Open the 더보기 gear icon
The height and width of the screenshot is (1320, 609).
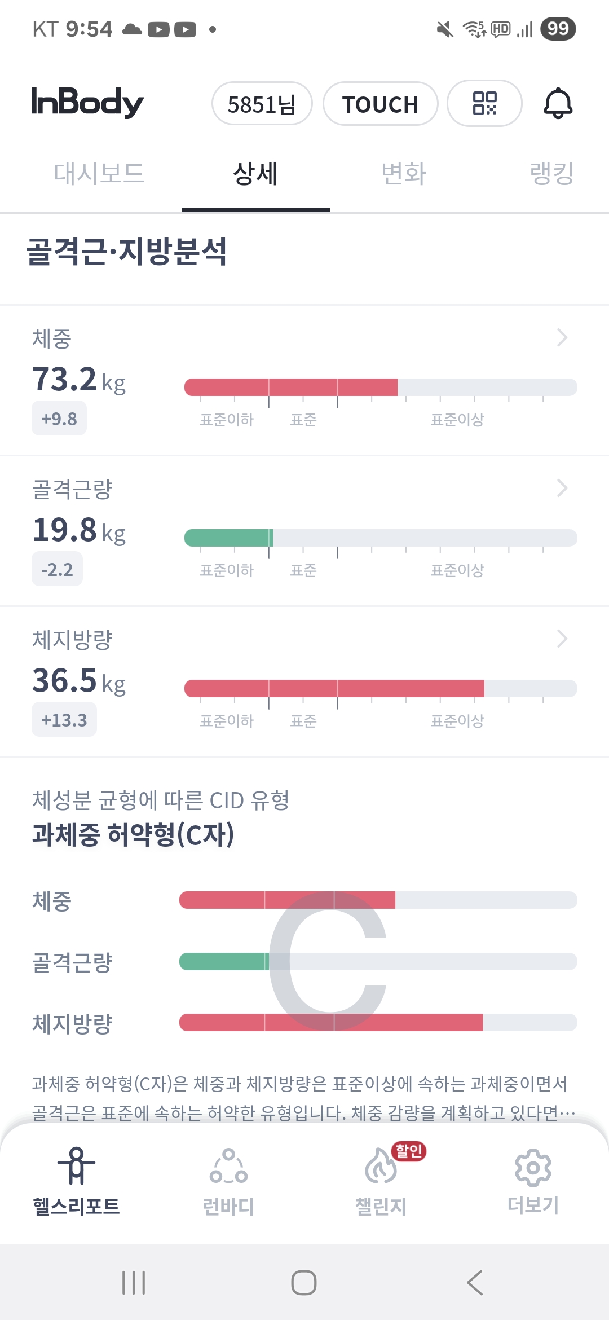[533, 1165]
